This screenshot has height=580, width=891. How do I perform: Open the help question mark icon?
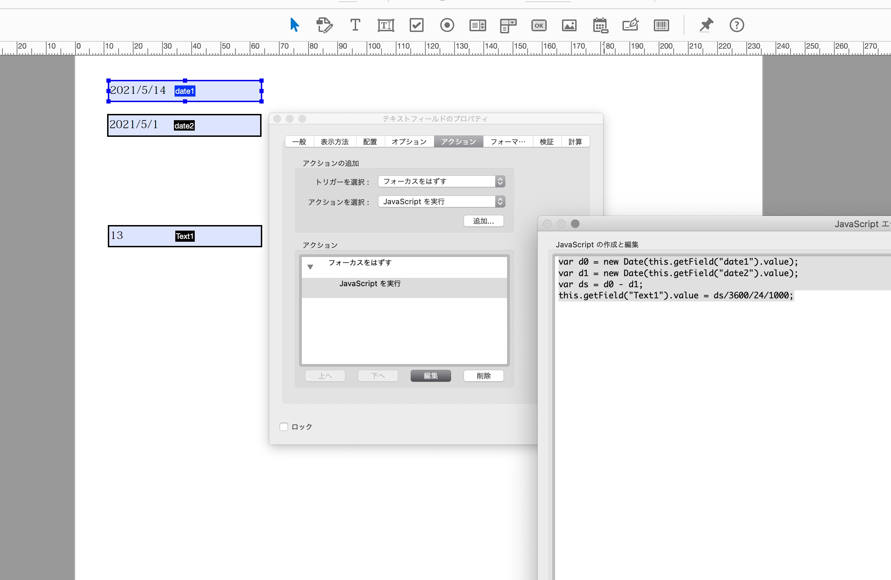736,25
